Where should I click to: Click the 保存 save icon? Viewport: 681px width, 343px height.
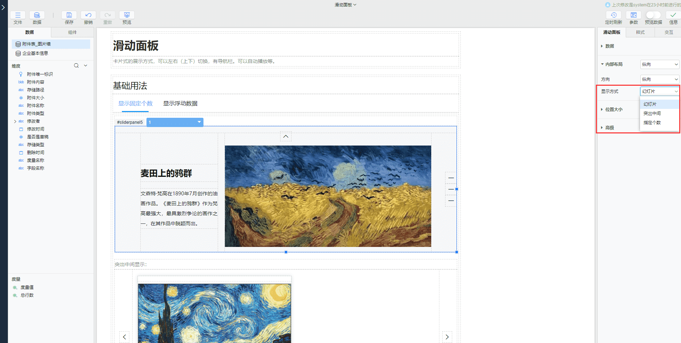pyautogui.click(x=69, y=15)
